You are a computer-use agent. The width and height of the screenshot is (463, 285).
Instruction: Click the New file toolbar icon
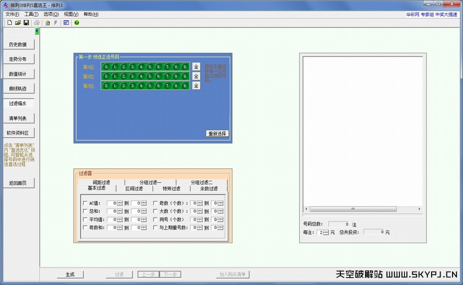tap(10, 22)
